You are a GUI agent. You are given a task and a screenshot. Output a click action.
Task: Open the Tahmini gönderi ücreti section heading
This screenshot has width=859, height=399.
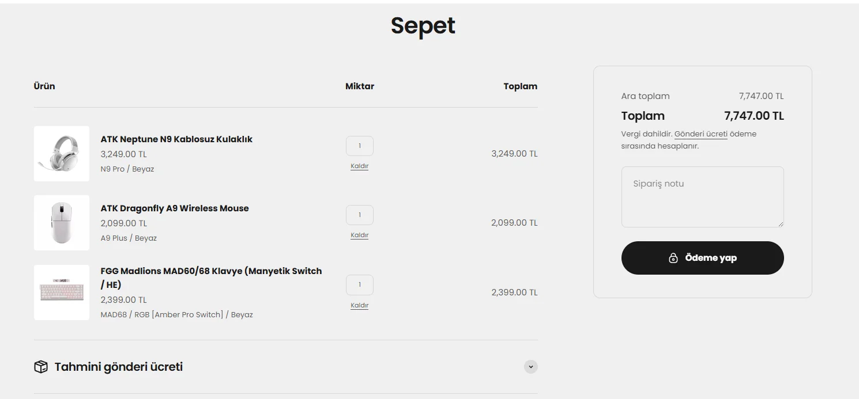[x=119, y=367]
